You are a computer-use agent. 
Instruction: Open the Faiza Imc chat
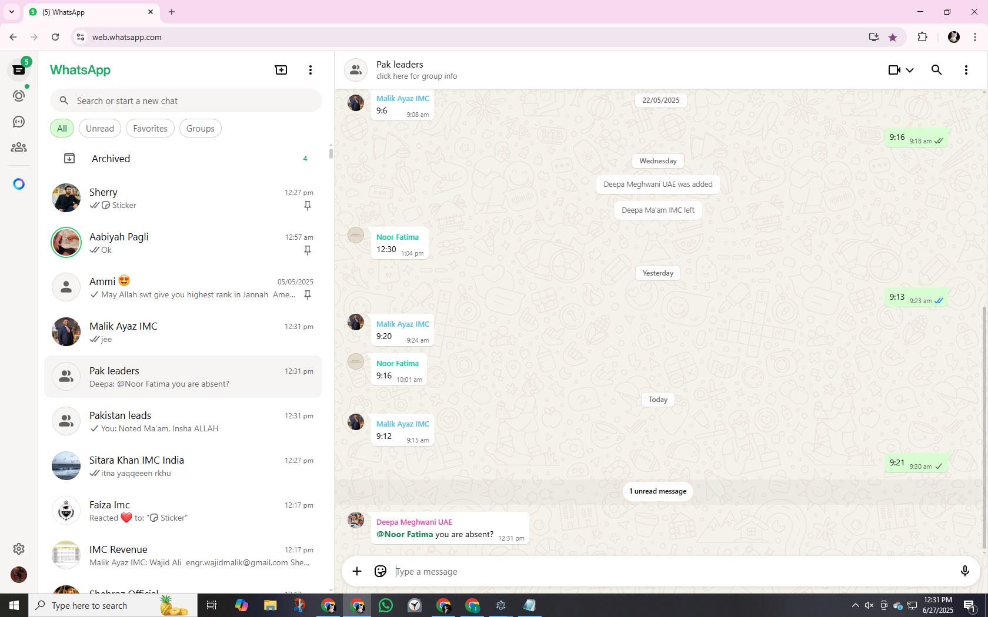[x=183, y=511]
